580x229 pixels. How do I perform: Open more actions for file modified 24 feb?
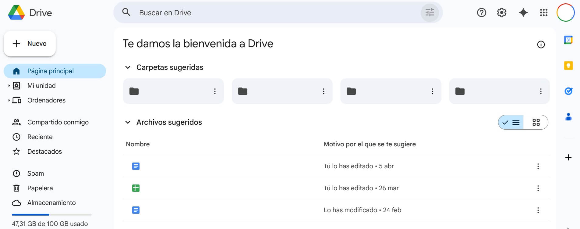[538, 210]
